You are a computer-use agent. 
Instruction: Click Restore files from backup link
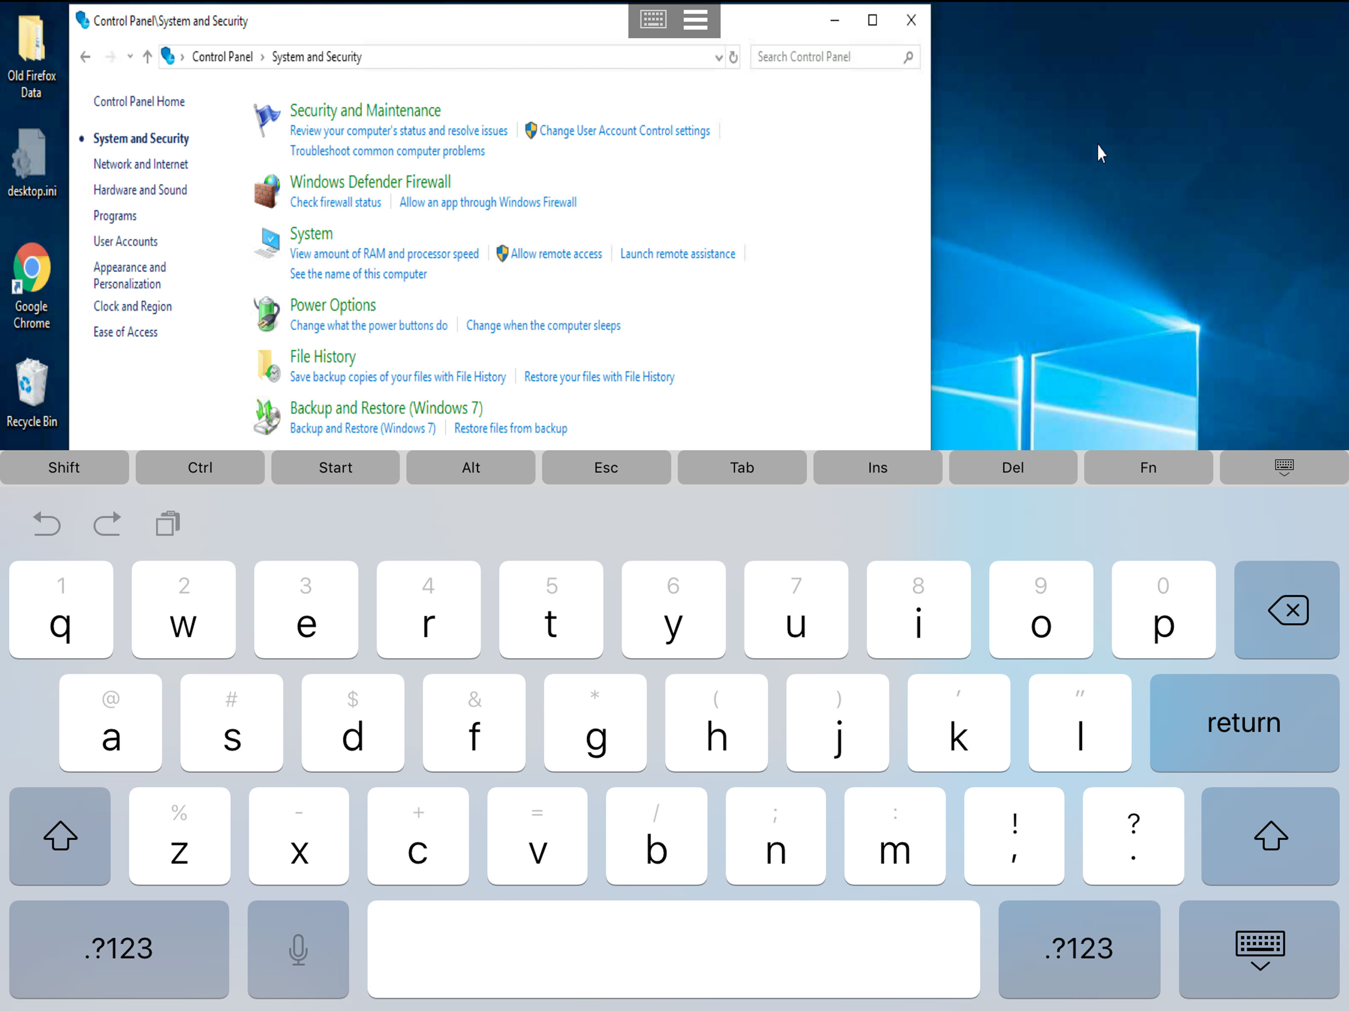511,428
